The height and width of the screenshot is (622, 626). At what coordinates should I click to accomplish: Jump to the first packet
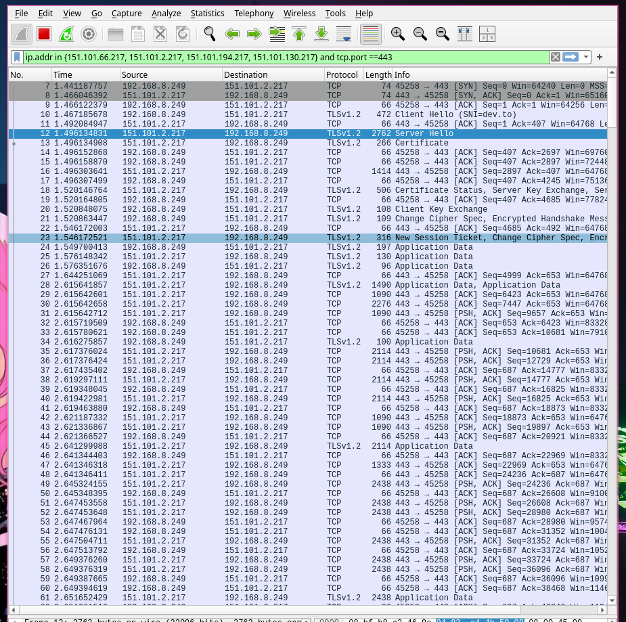coord(299,34)
